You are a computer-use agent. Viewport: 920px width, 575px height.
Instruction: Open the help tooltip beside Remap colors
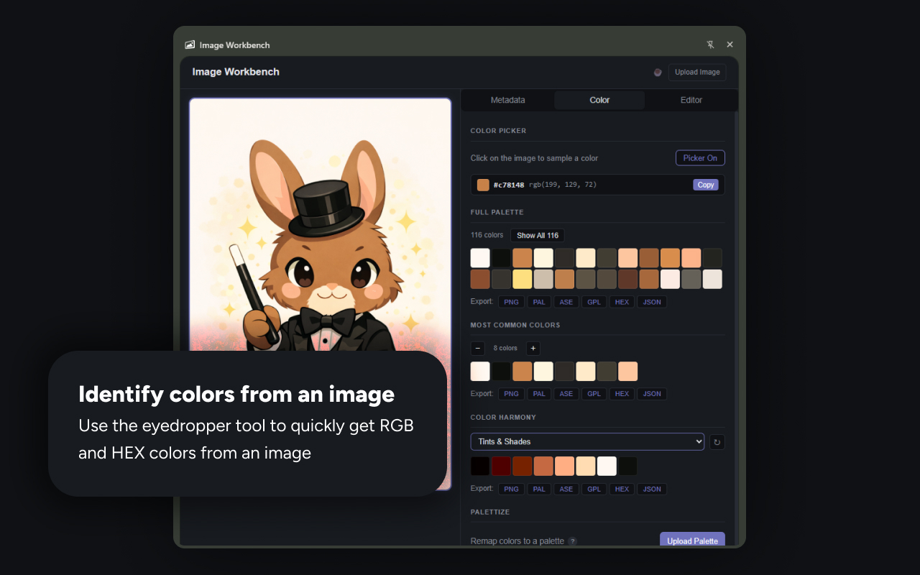573,540
